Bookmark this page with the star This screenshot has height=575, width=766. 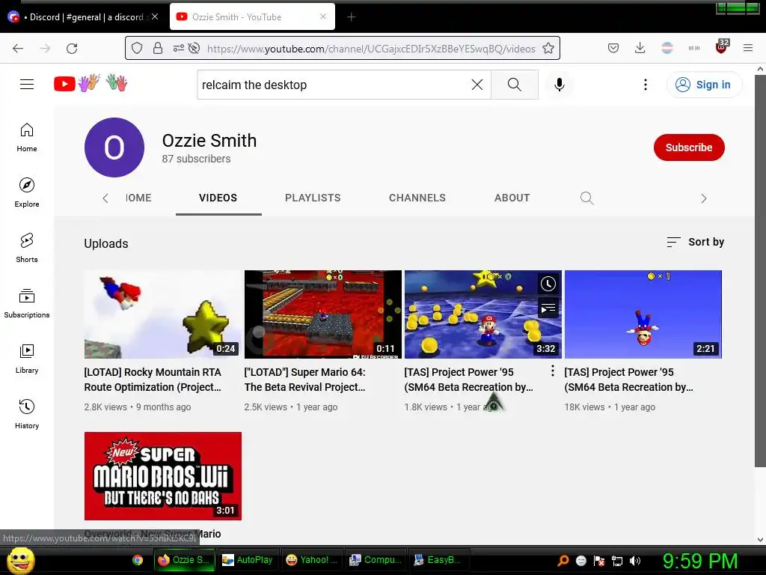click(548, 49)
